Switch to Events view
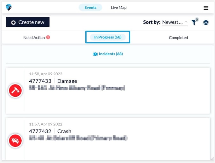 click(x=90, y=7)
